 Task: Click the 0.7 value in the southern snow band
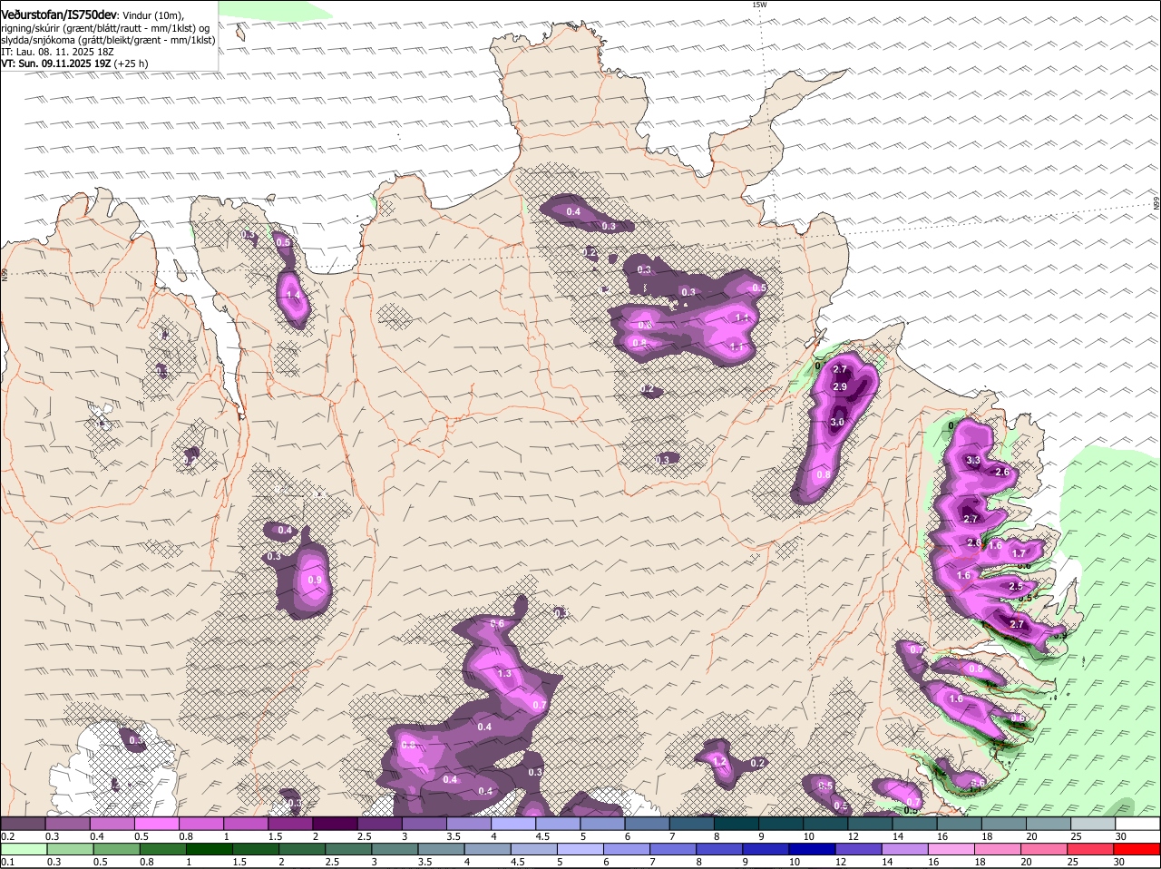click(539, 705)
